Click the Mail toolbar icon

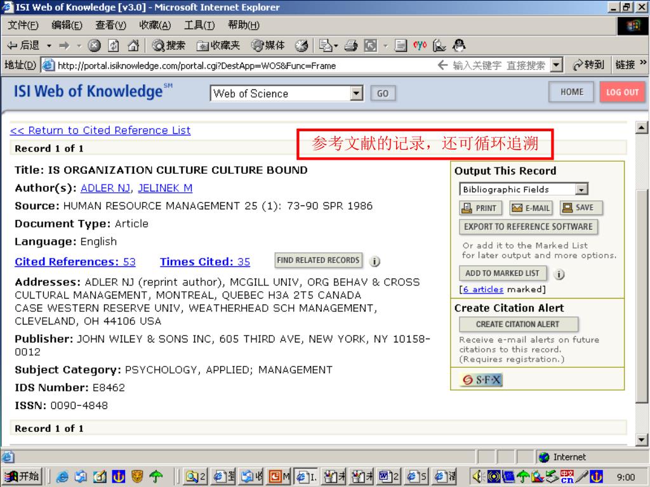coord(326,45)
